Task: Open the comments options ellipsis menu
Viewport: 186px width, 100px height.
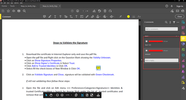Action: pos(178,22)
